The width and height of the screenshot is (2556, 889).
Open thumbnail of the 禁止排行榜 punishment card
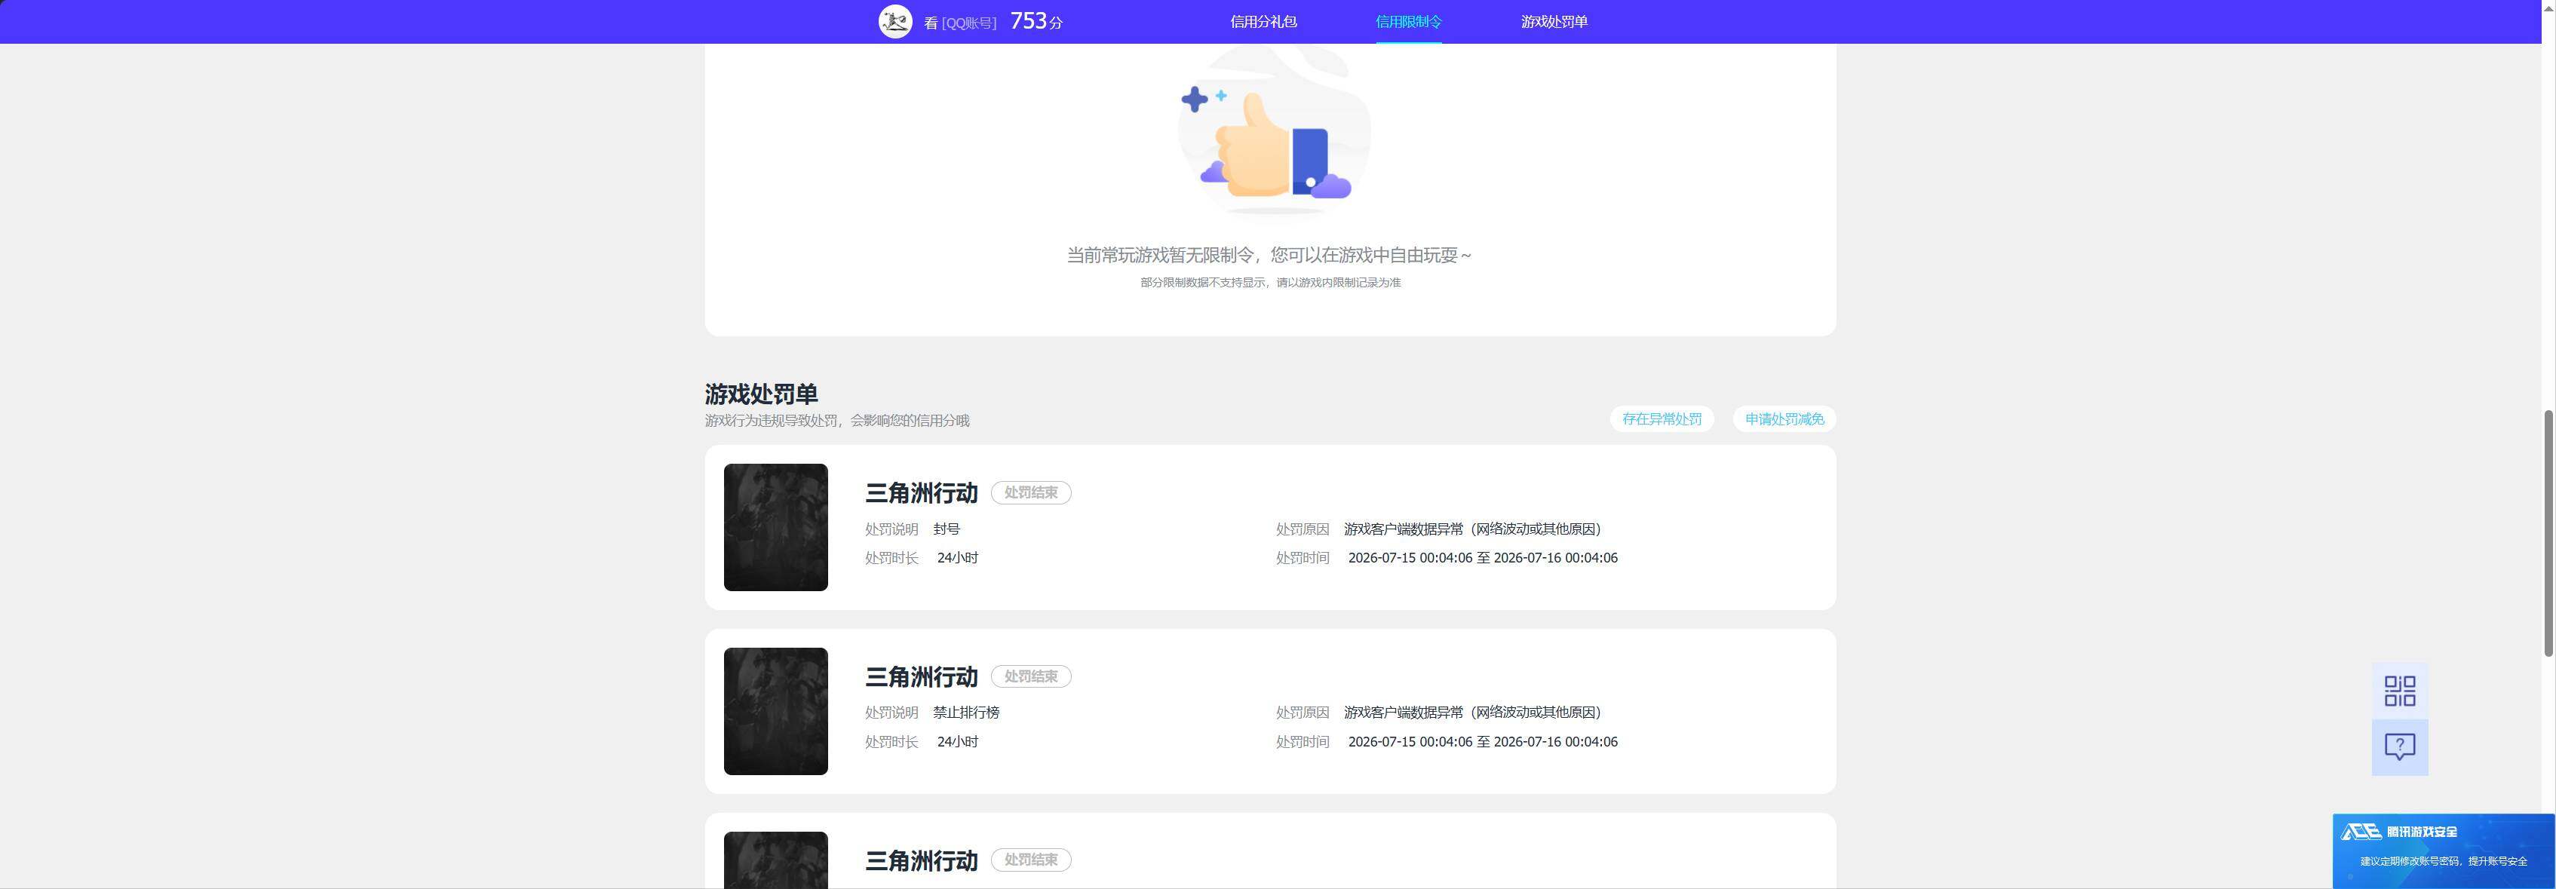(x=775, y=711)
